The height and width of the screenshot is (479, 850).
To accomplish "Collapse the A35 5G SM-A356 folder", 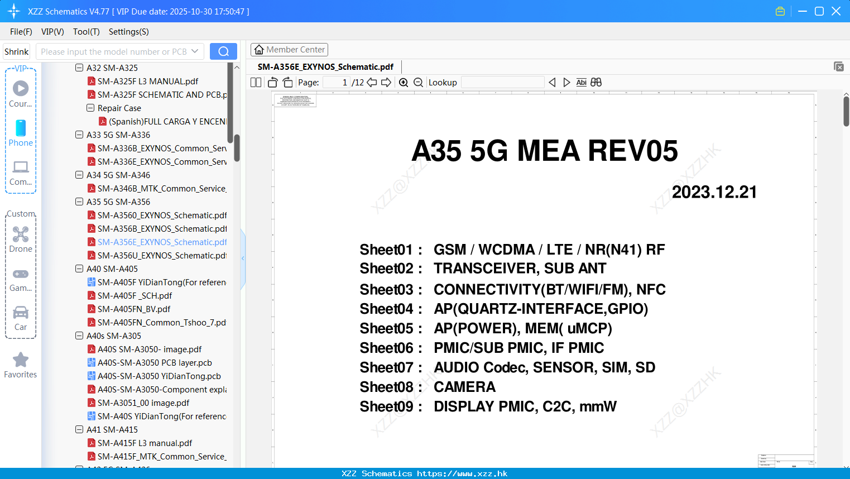I will [79, 202].
